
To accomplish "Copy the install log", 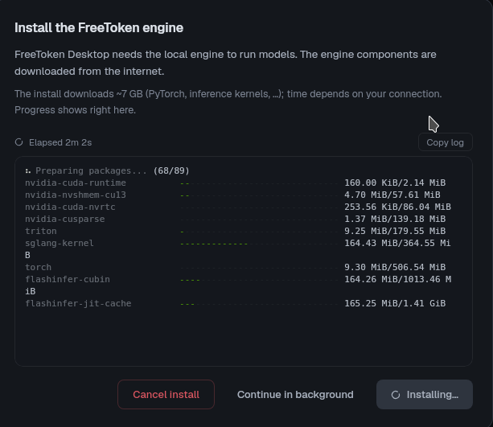I will point(446,142).
